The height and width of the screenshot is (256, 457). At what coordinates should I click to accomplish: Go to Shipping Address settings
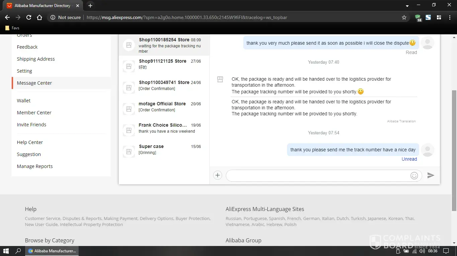pyautogui.click(x=36, y=59)
